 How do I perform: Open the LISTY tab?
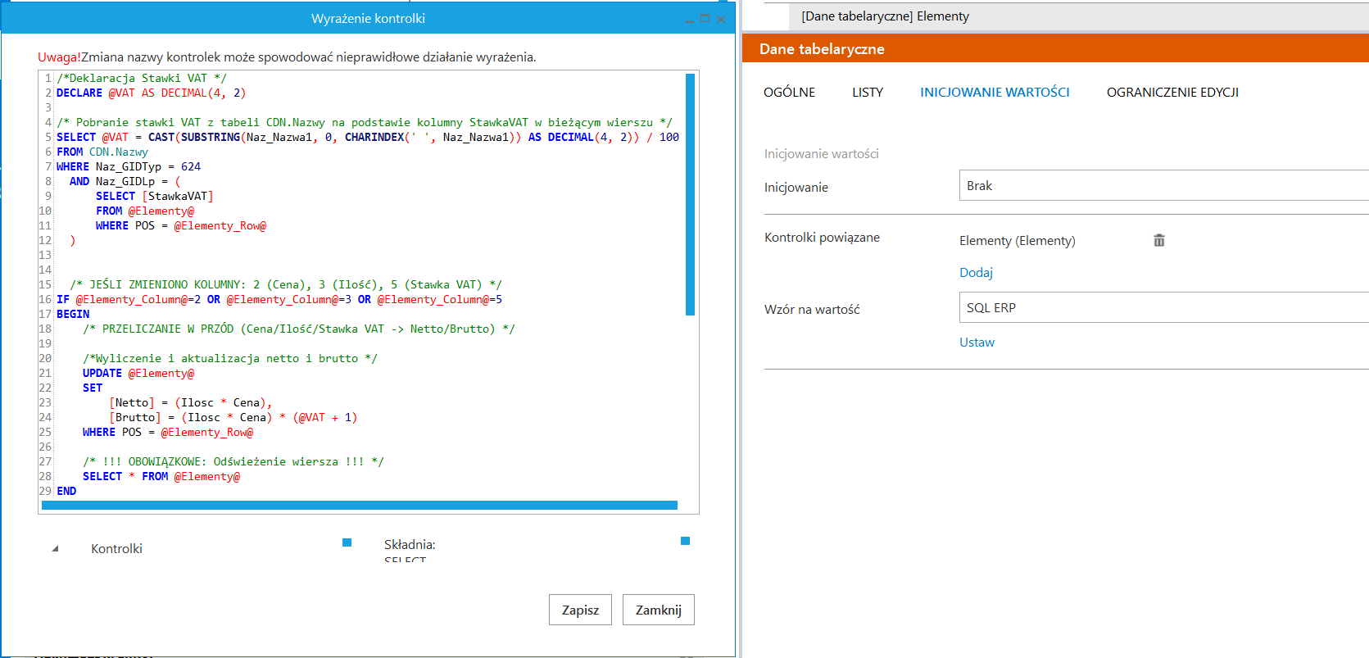(867, 93)
